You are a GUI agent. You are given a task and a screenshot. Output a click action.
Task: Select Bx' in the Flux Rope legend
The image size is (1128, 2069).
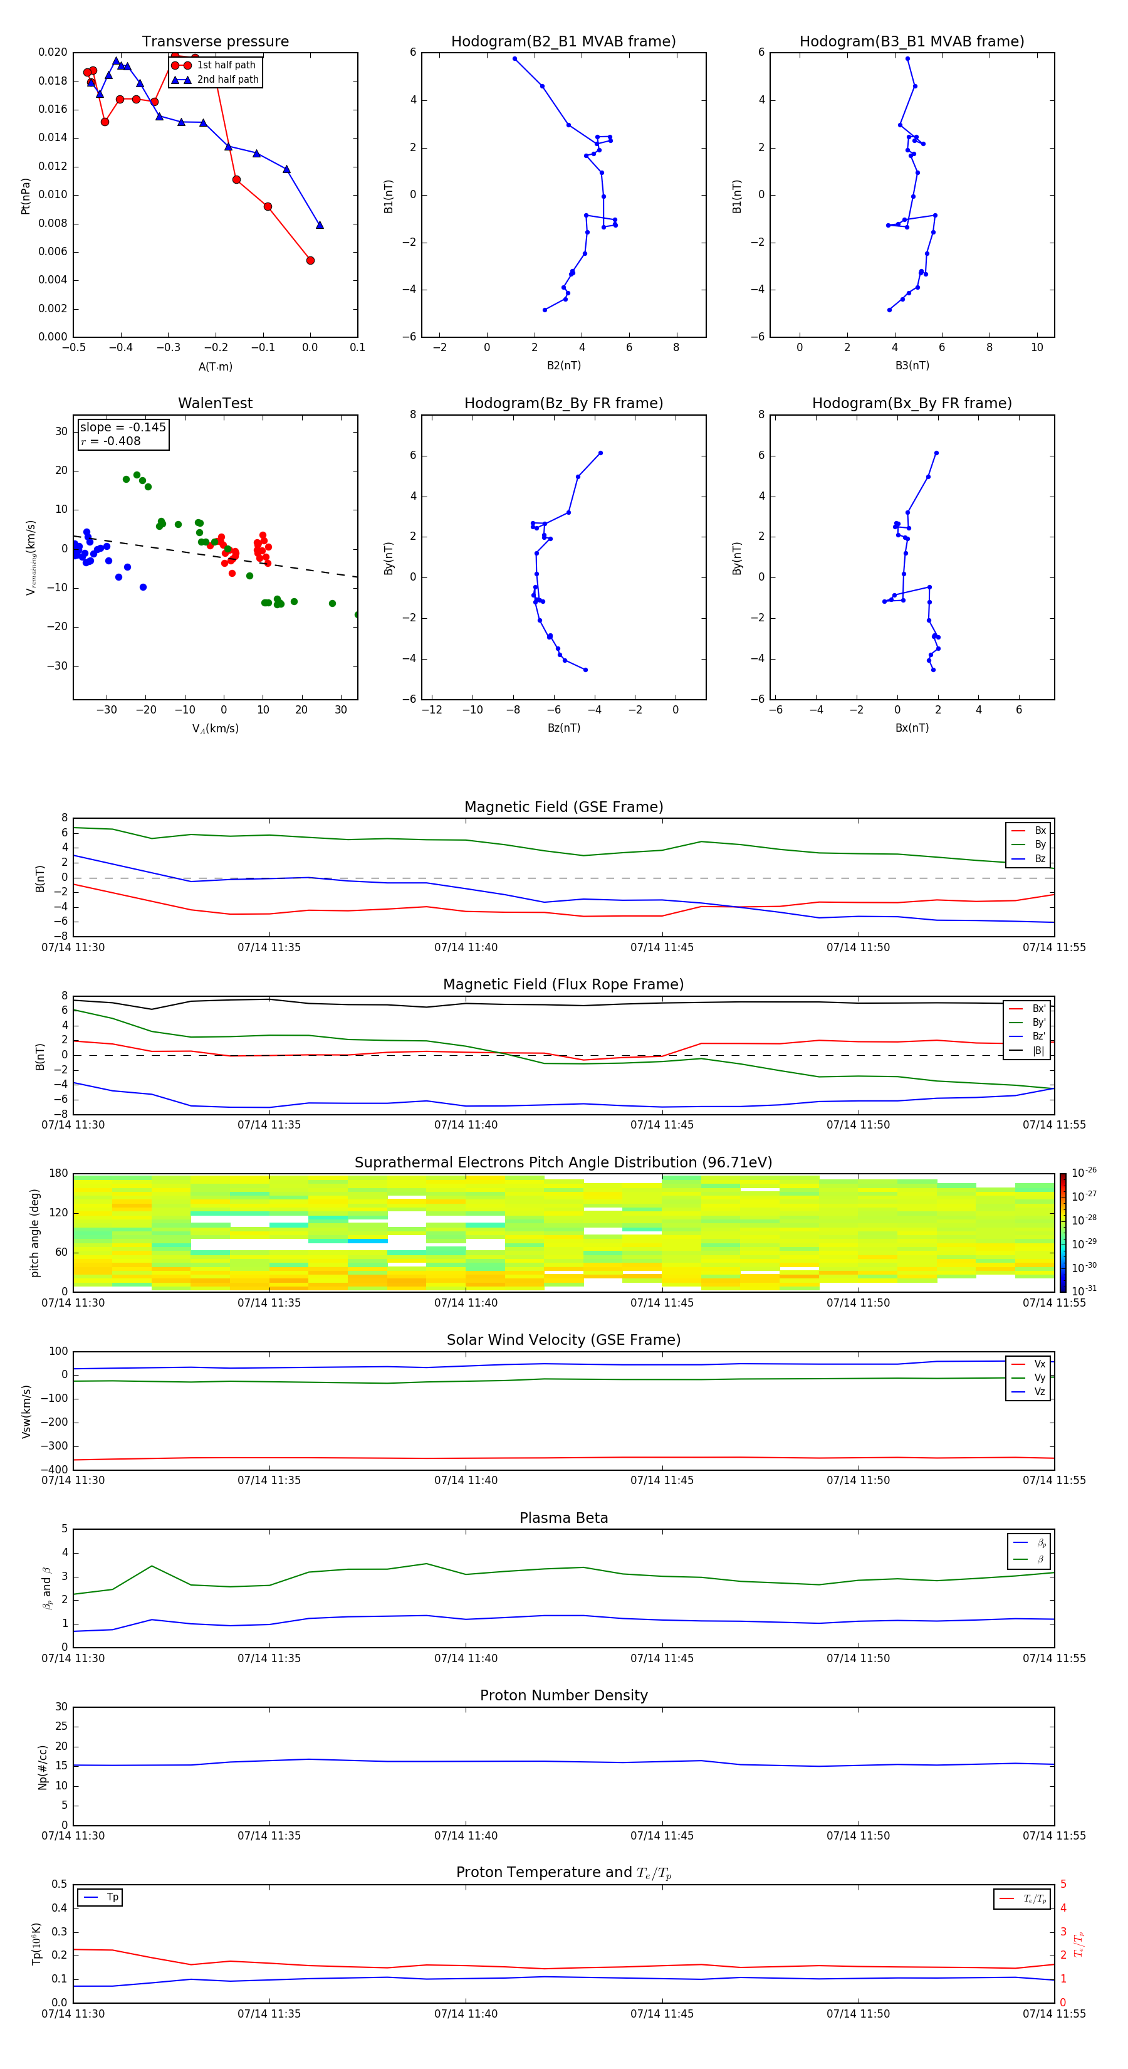coord(1027,1009)
